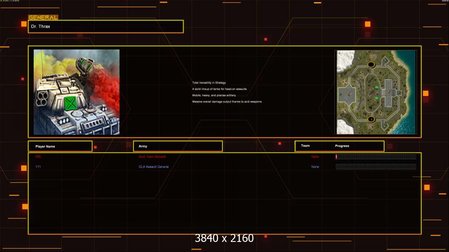Click the Toxin General row's team value None
Screen dimensions: 449x252
[x=315, y=157]
